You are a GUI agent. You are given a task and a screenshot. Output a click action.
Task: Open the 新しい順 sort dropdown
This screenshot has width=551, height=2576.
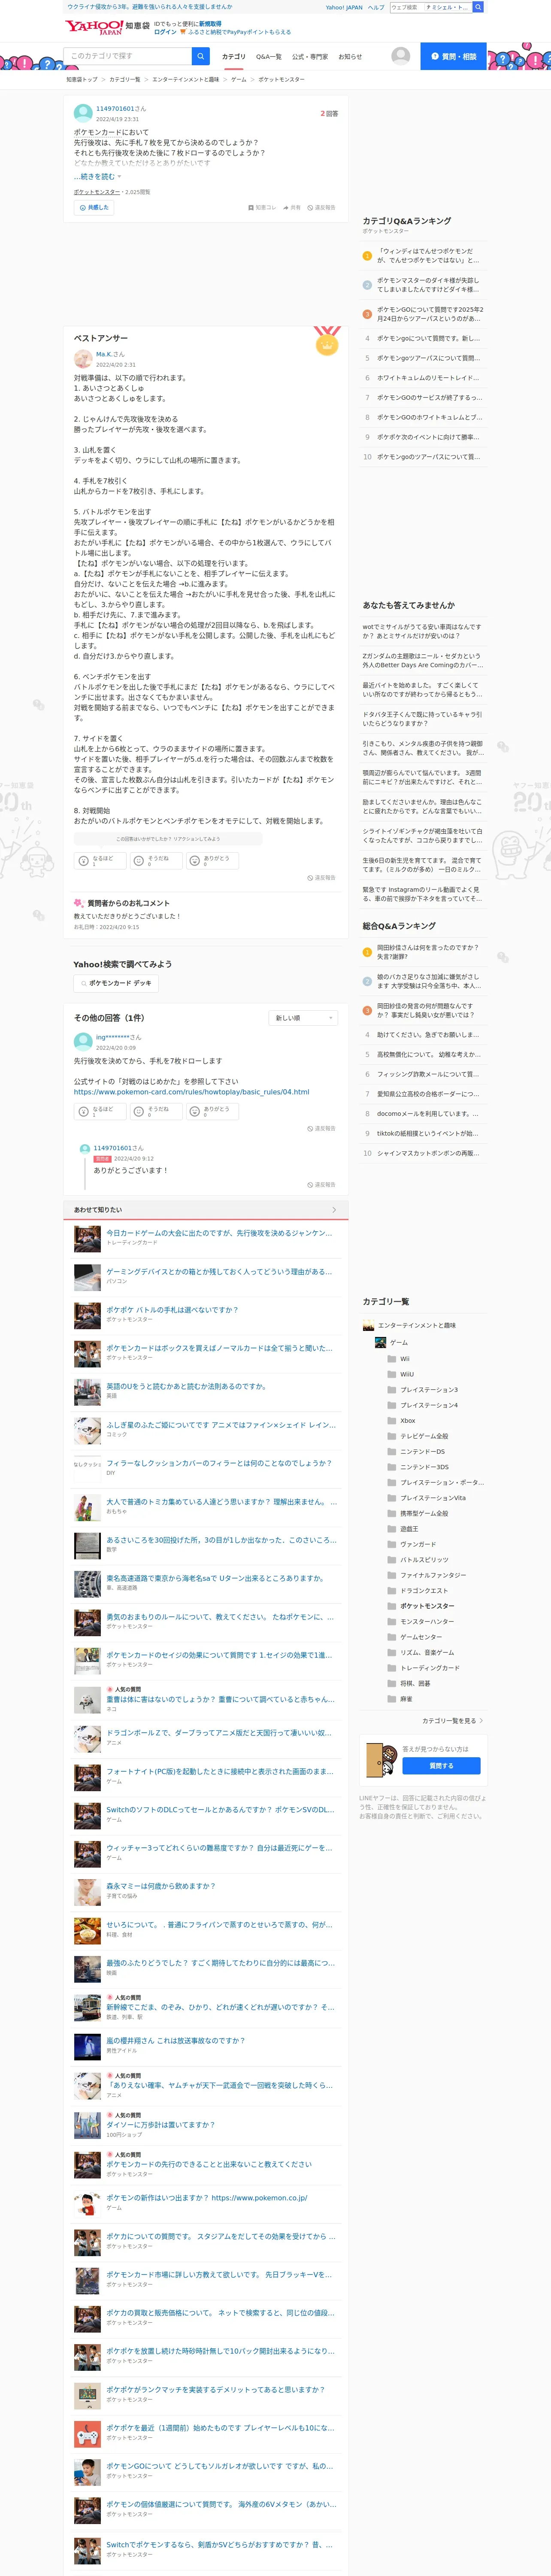click(303, 1018)
